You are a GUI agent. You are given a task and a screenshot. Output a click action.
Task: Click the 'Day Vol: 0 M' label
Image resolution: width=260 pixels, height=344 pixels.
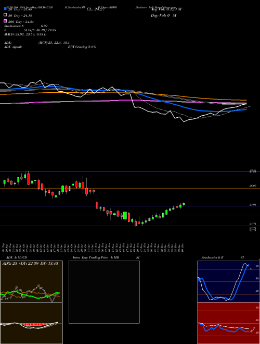pyautogui.click(x=163, y=15)
